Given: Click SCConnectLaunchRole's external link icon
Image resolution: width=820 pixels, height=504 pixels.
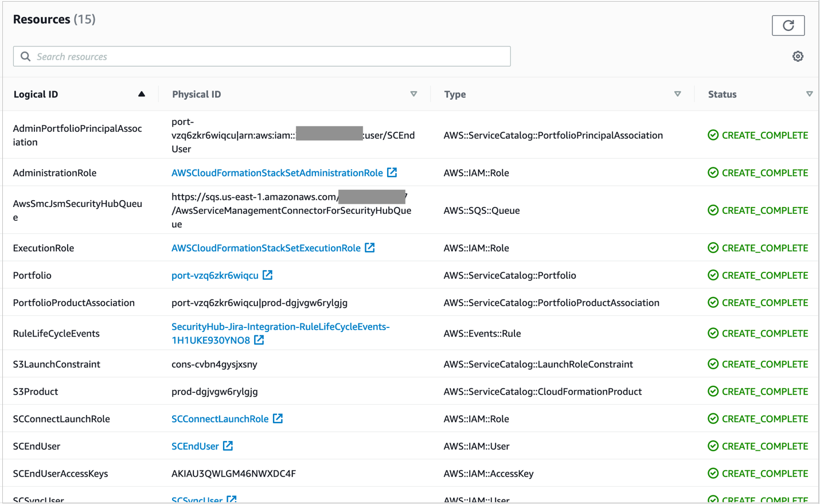Looking at the screenshot, I should [x=278, y=419].
